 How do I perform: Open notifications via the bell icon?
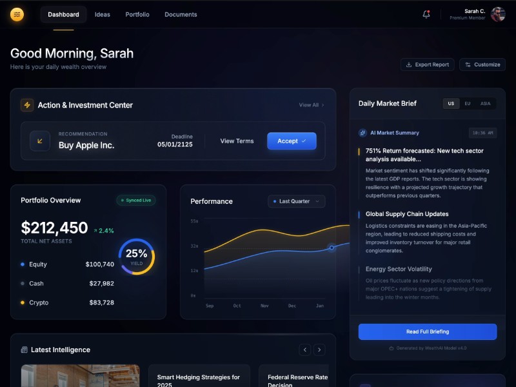pyautogui.click(x=425, y=14)
